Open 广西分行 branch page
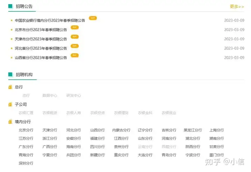The image size is (251, 172). point(50,147)
